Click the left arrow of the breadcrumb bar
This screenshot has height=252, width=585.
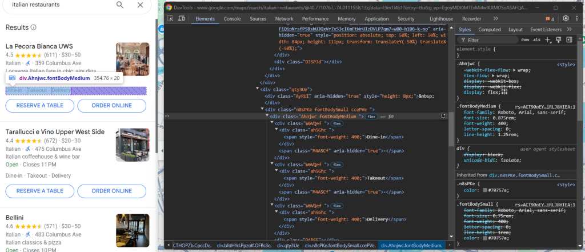point(169,245)
